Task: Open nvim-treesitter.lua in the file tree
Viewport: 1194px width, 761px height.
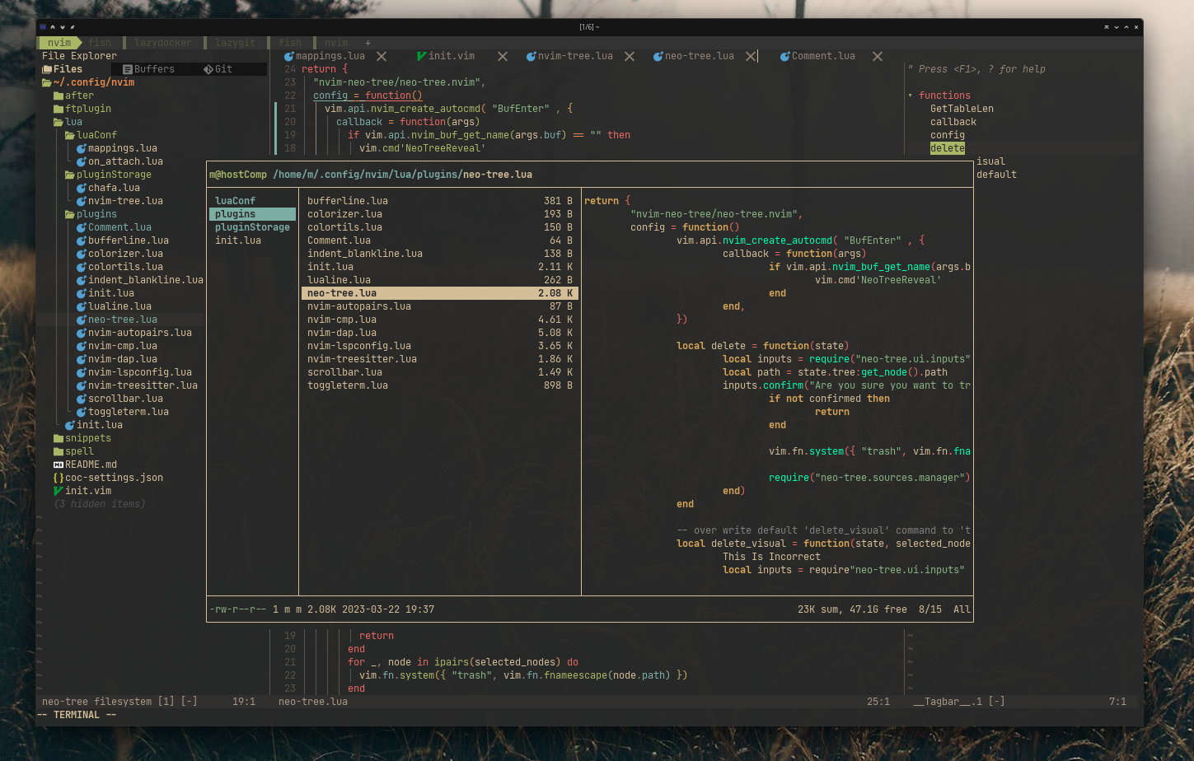Action: [x=143, y=385]
